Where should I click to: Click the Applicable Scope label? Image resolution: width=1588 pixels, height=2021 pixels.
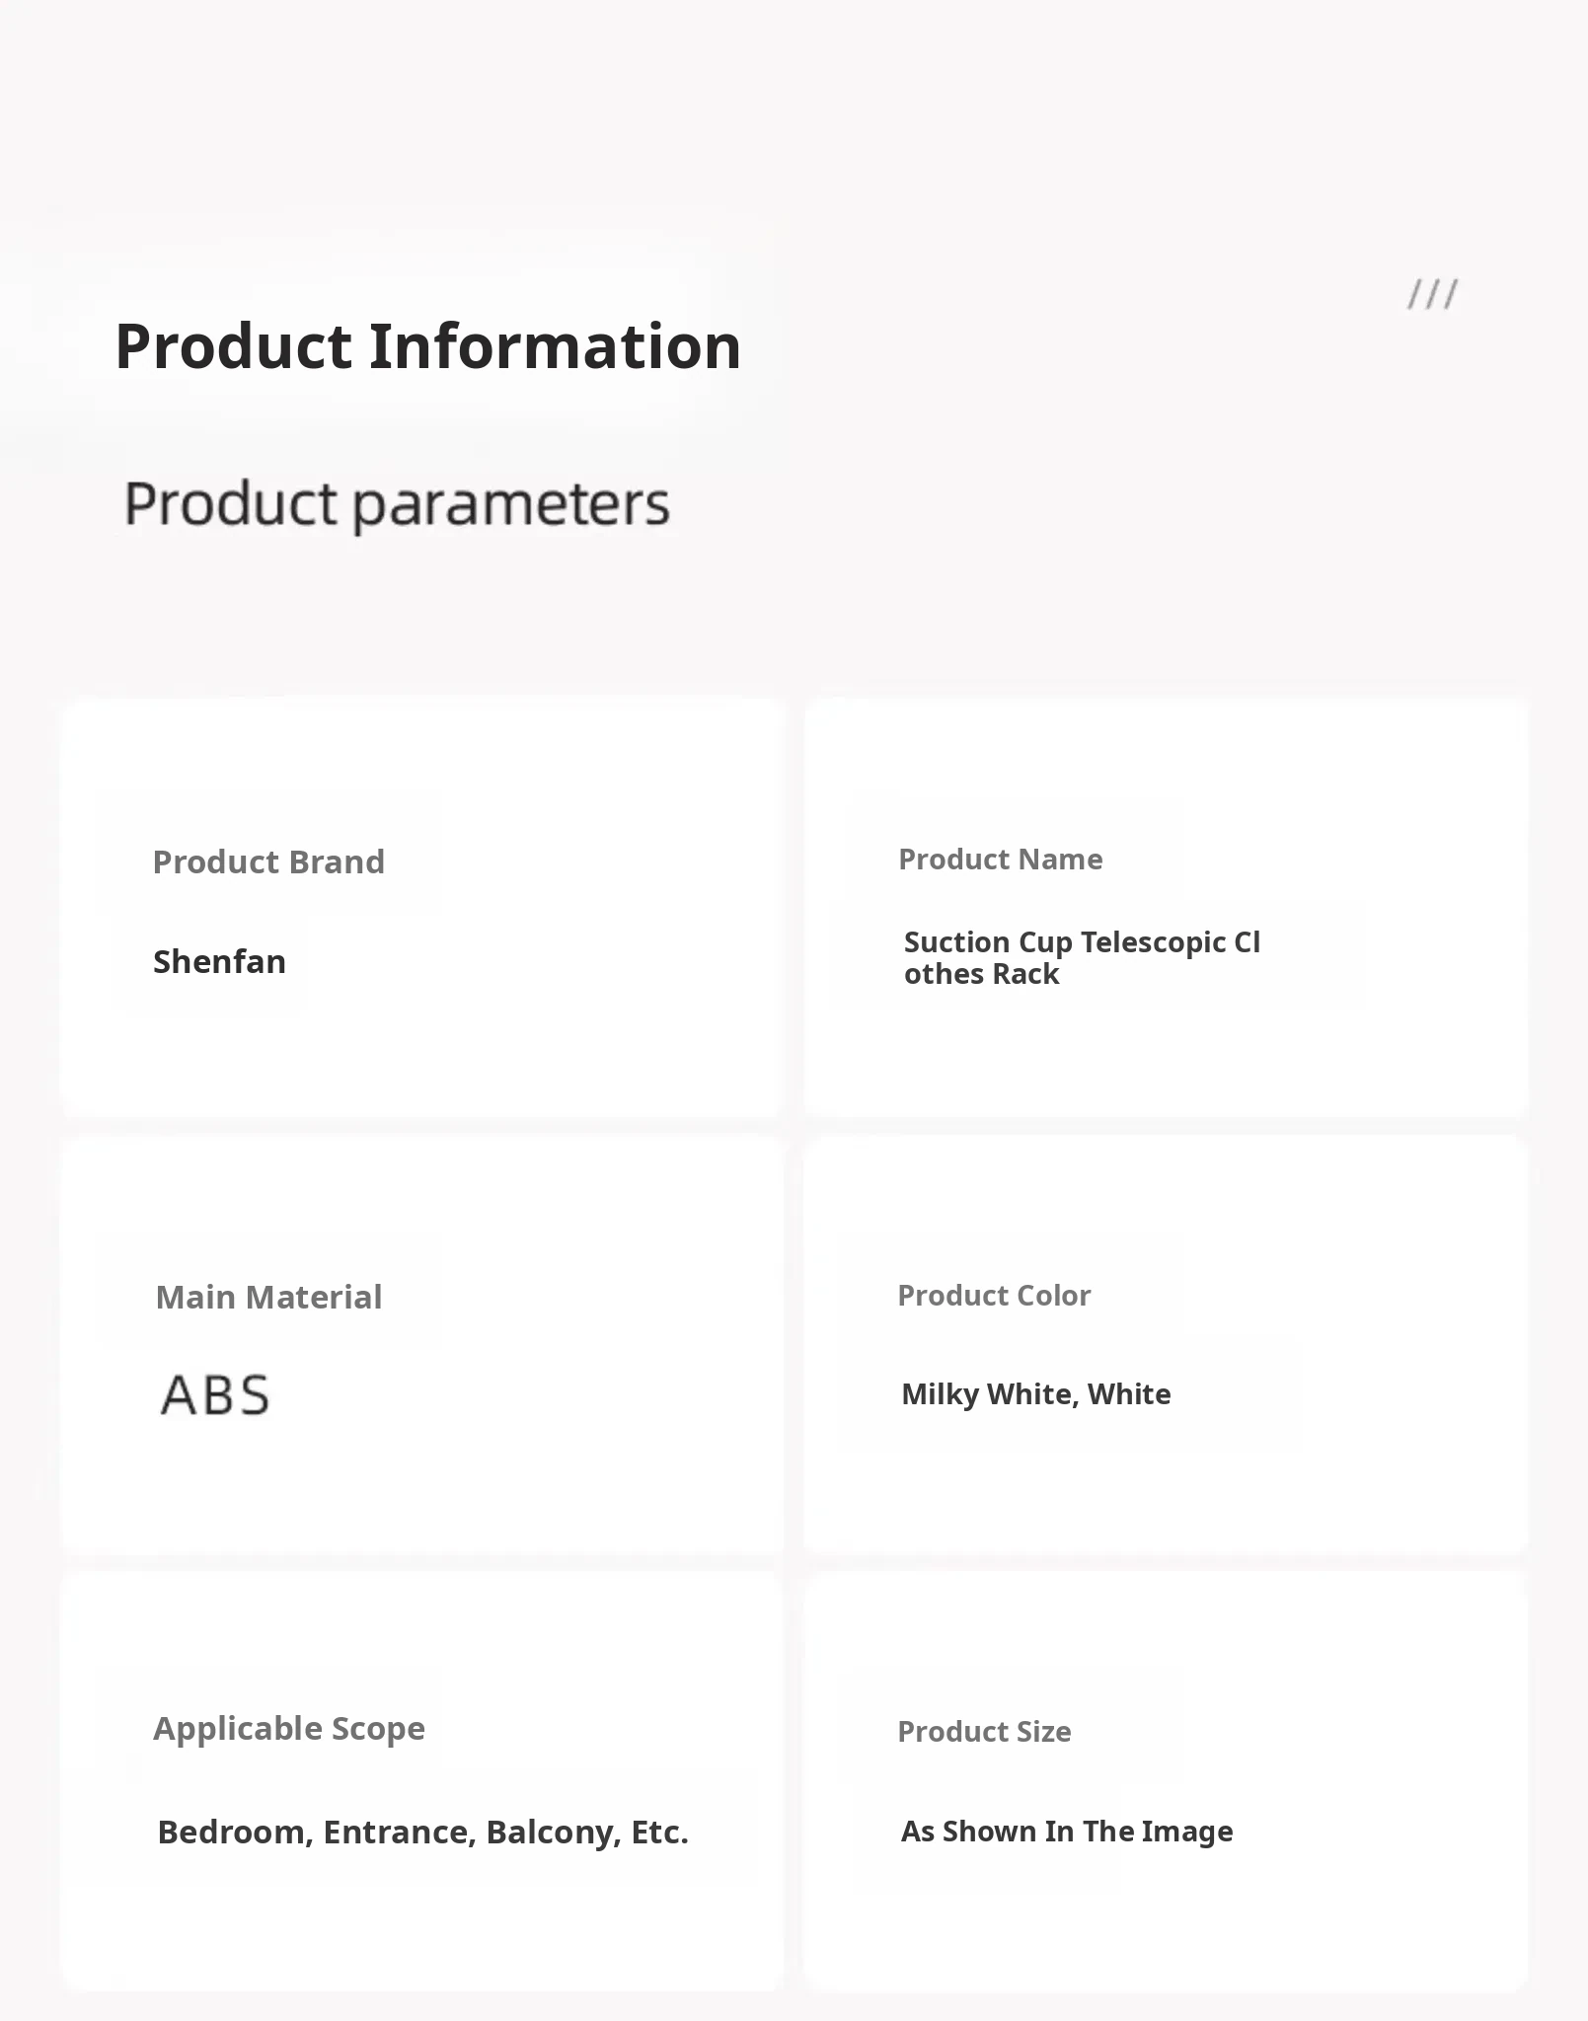click(x=289, y=1729)
